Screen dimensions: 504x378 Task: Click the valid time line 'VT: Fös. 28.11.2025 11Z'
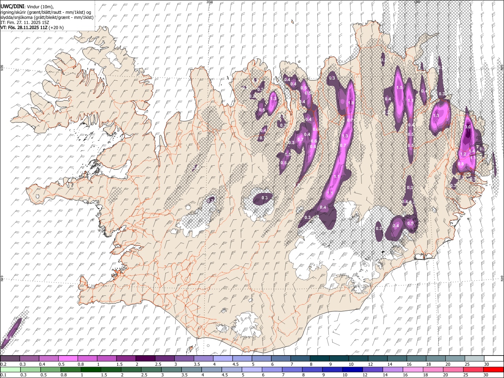[x=24, y=28]
